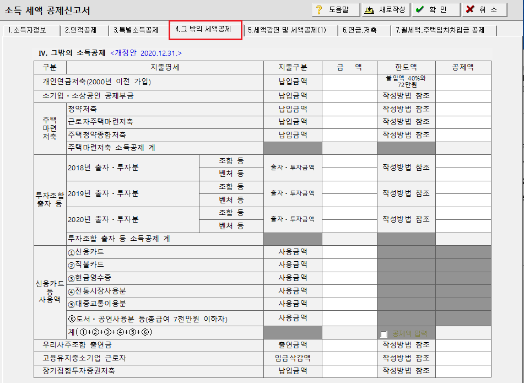524x383 pixels.
Task: Click 사용금액 field for ④전통시장사용분
Action: coord(349,291)
